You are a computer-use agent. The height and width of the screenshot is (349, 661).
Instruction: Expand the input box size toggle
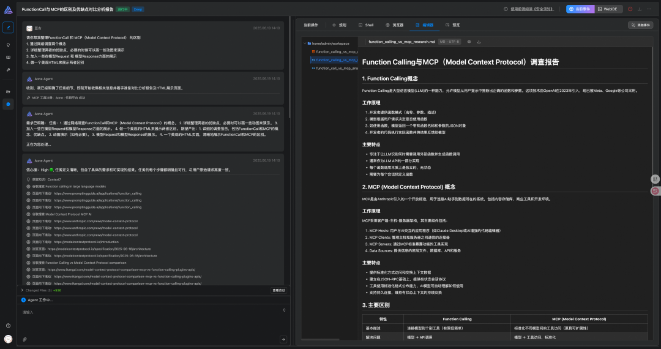tap(284, 310)
